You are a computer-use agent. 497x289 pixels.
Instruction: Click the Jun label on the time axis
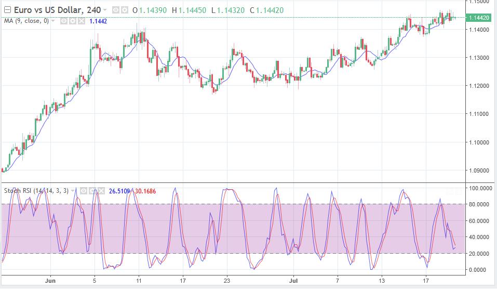(x=50, y=281)
